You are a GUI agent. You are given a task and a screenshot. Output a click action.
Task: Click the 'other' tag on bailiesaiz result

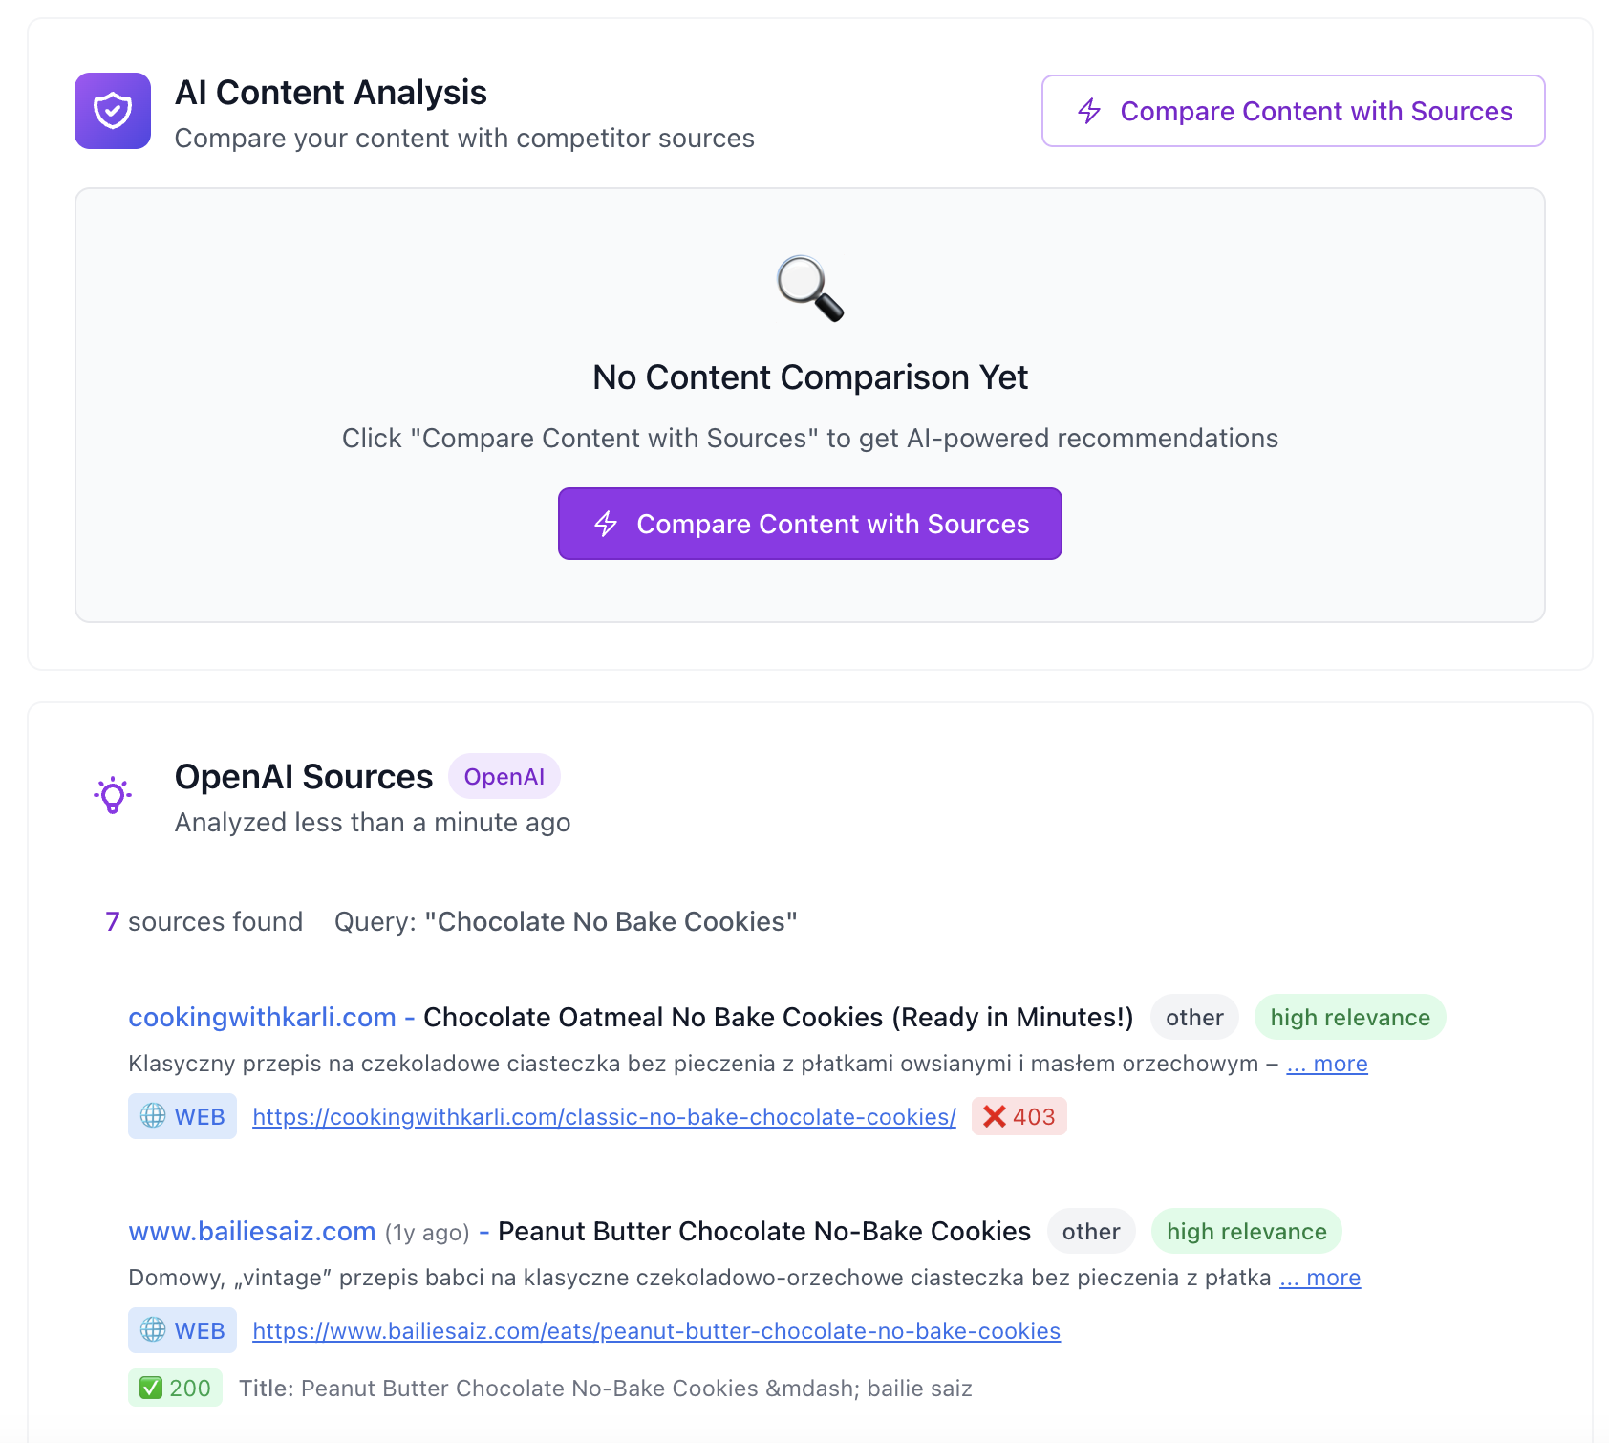pos(1091,1231)
